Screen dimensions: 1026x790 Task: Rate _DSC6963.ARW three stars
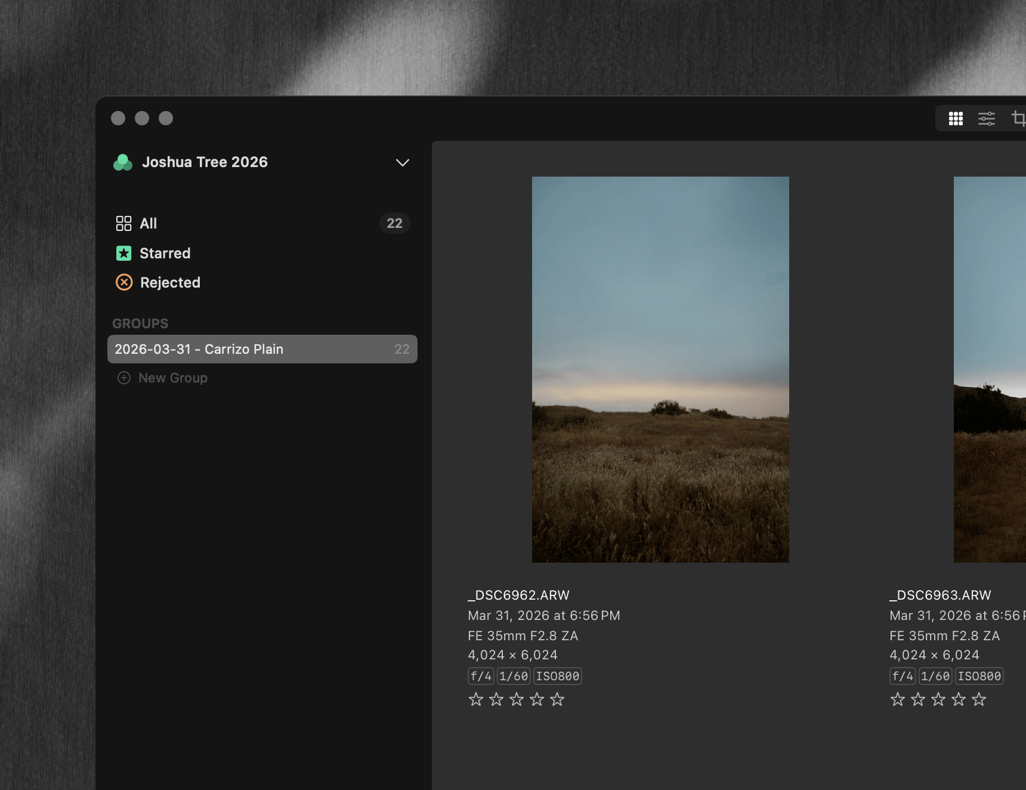(x=938, y=699)
